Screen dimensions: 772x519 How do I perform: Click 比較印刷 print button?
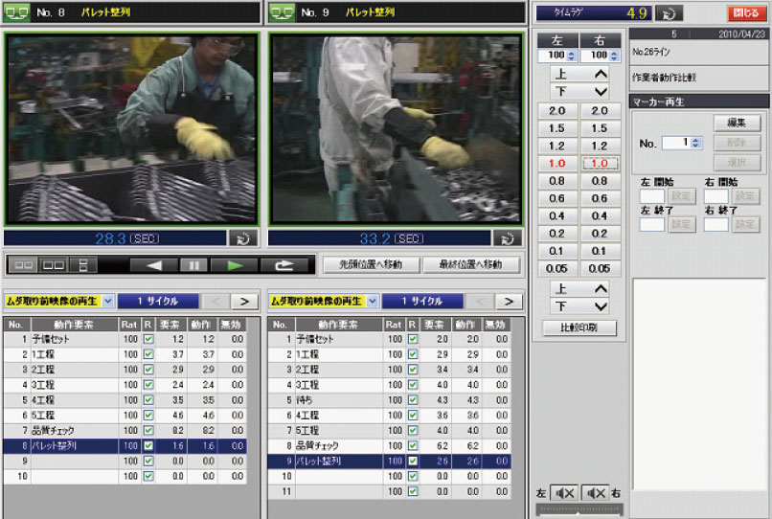coord(579,327)
